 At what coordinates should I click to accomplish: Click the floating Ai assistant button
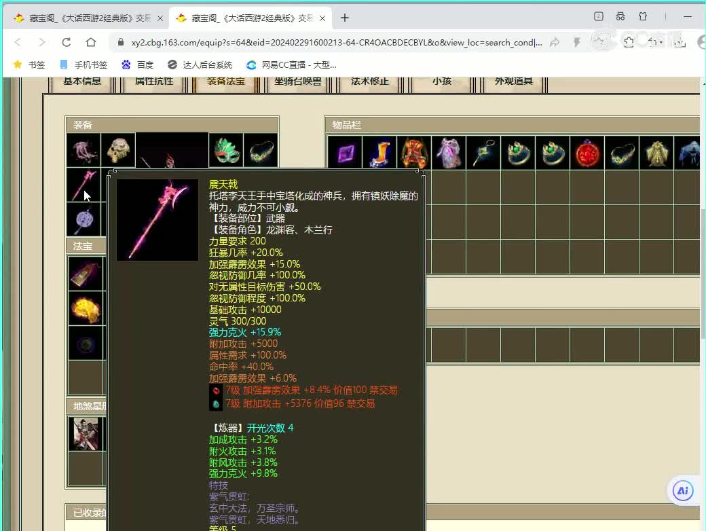tap(683, 490)
